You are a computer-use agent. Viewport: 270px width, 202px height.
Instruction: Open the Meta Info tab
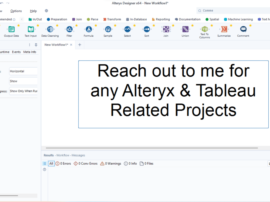pos(30,52)
